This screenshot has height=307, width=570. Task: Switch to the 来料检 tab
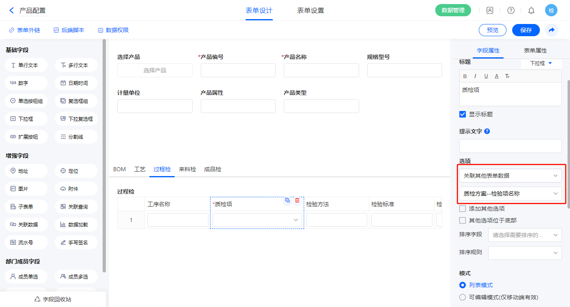[x=187, y=169]
